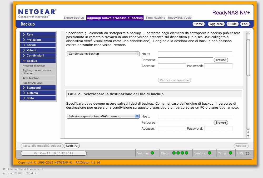Click the Passa alla modalità guidata button
Viewport: 263px width, 178px height.
tap(42, 146)
